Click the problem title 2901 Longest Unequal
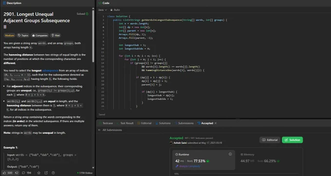331x176 pixels. (37, 20)
